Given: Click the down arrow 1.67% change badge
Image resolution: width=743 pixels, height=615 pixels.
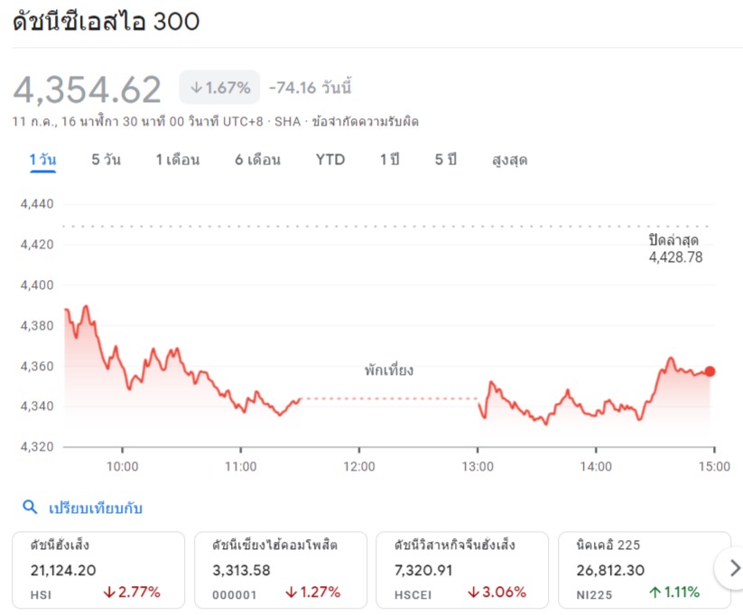Looking at the screenshot, I should tap(219, 88).
